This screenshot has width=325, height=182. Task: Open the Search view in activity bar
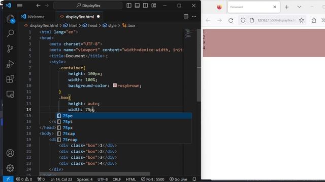pyautogui.click(x=10, y=33)
